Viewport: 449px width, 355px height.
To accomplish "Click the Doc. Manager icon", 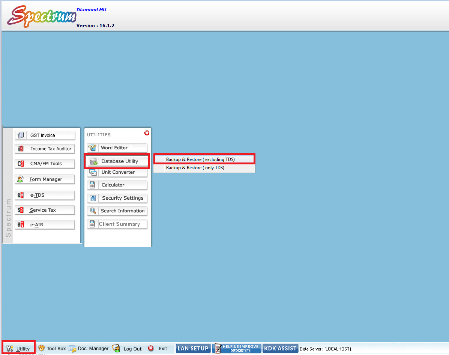I will pos(72,349).
